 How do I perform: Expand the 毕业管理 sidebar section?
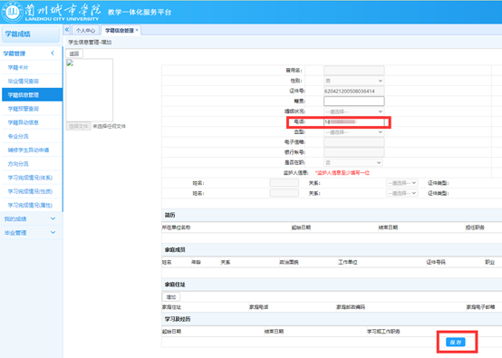pos(53,233)
